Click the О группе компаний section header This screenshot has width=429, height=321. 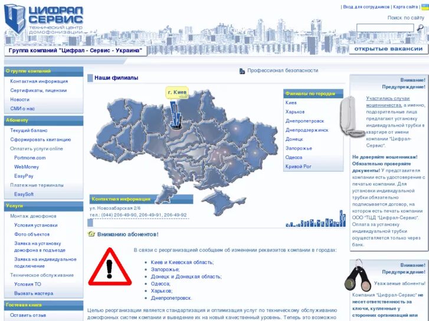[44, 71]
